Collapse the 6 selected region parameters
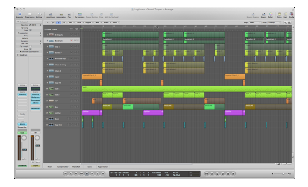 point(18,22)
